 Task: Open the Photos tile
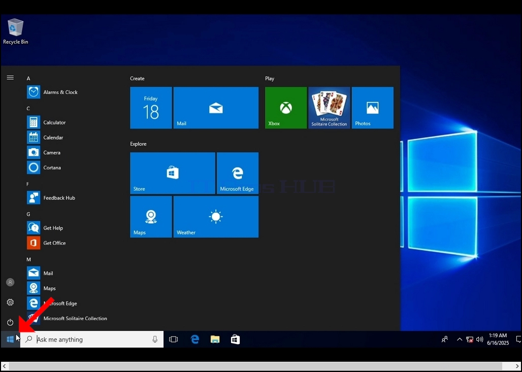tap(373, 108)
